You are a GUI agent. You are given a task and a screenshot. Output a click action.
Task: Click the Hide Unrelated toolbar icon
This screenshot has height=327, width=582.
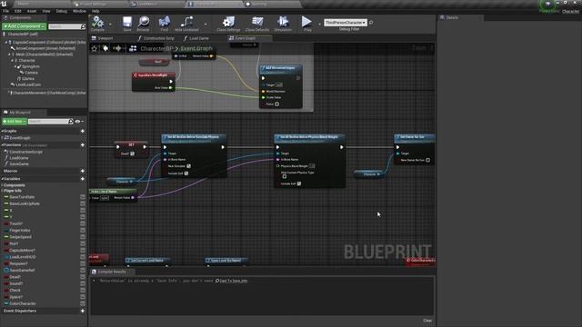click(x=186, y=22)
